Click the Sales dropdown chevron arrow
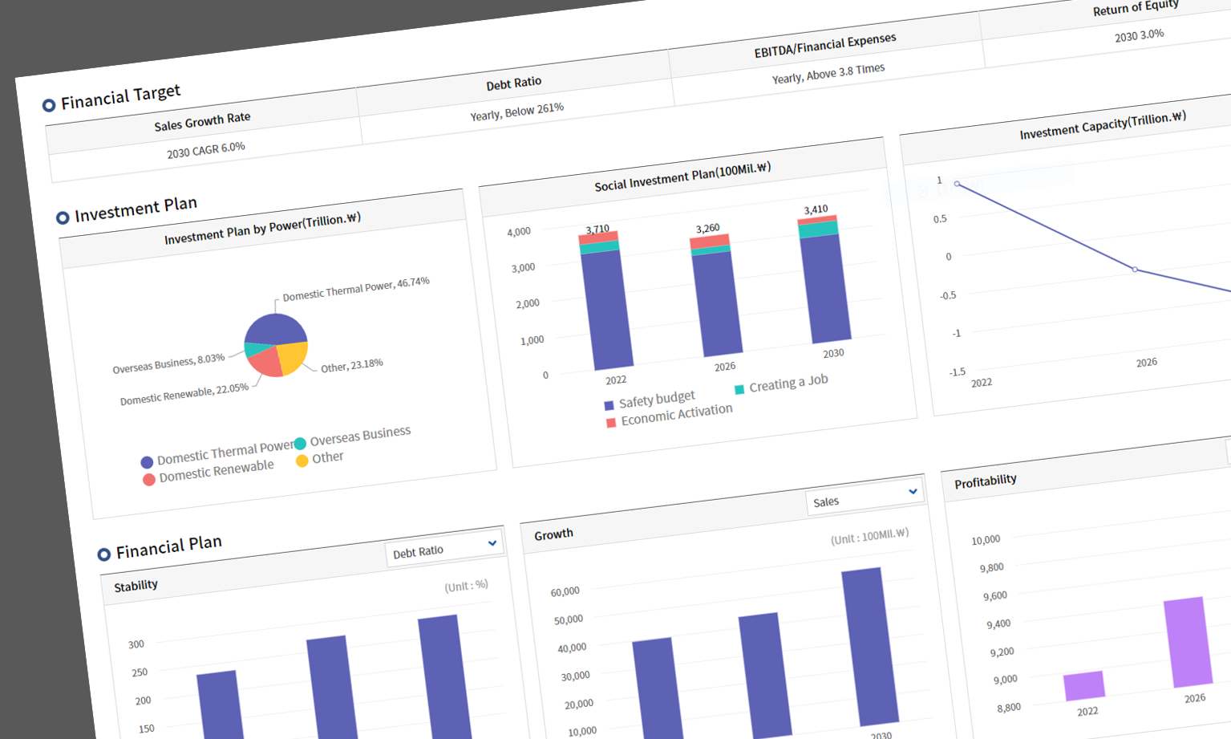This screenshot has height=739, width=1231. coord(913,491)
